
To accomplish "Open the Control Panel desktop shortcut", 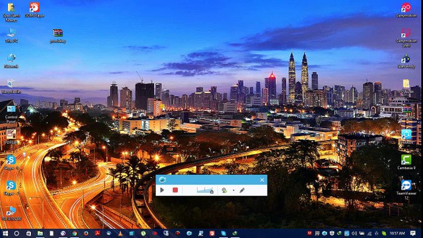I will point(11,114).
